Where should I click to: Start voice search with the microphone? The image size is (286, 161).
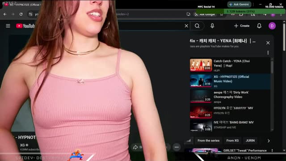212,26
